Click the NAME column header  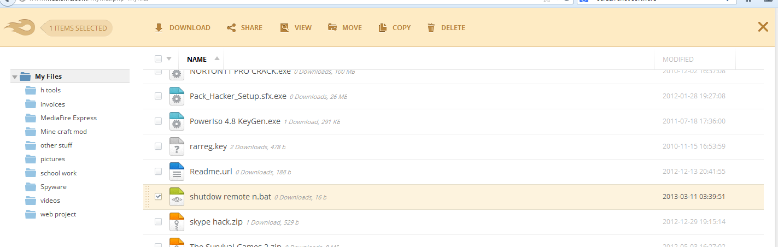pos(197,59)
